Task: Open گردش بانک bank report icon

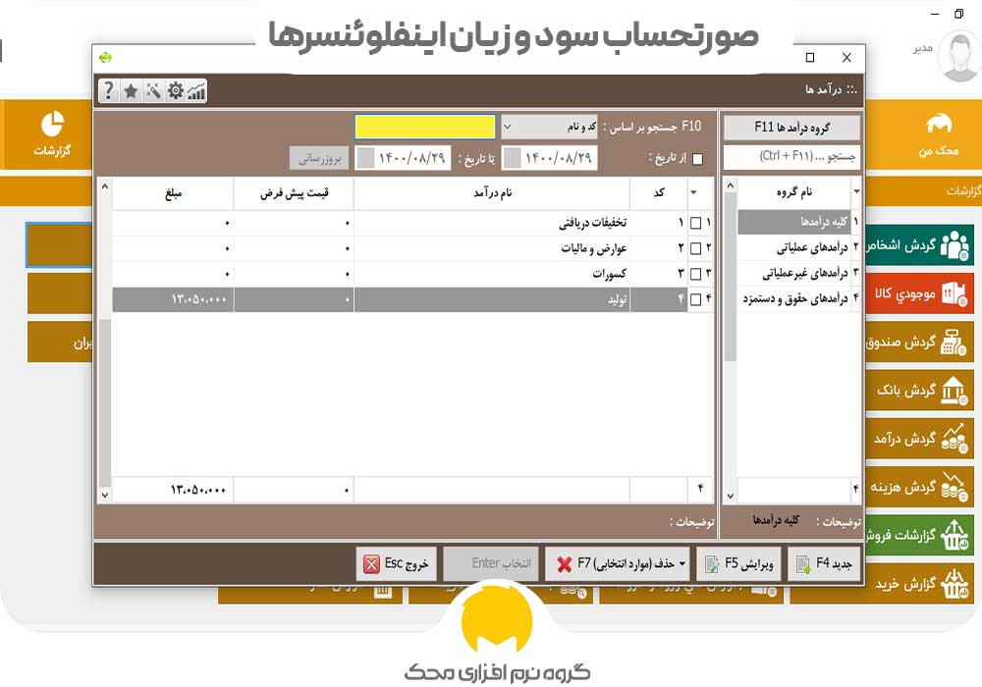Action: pos(951,392)
